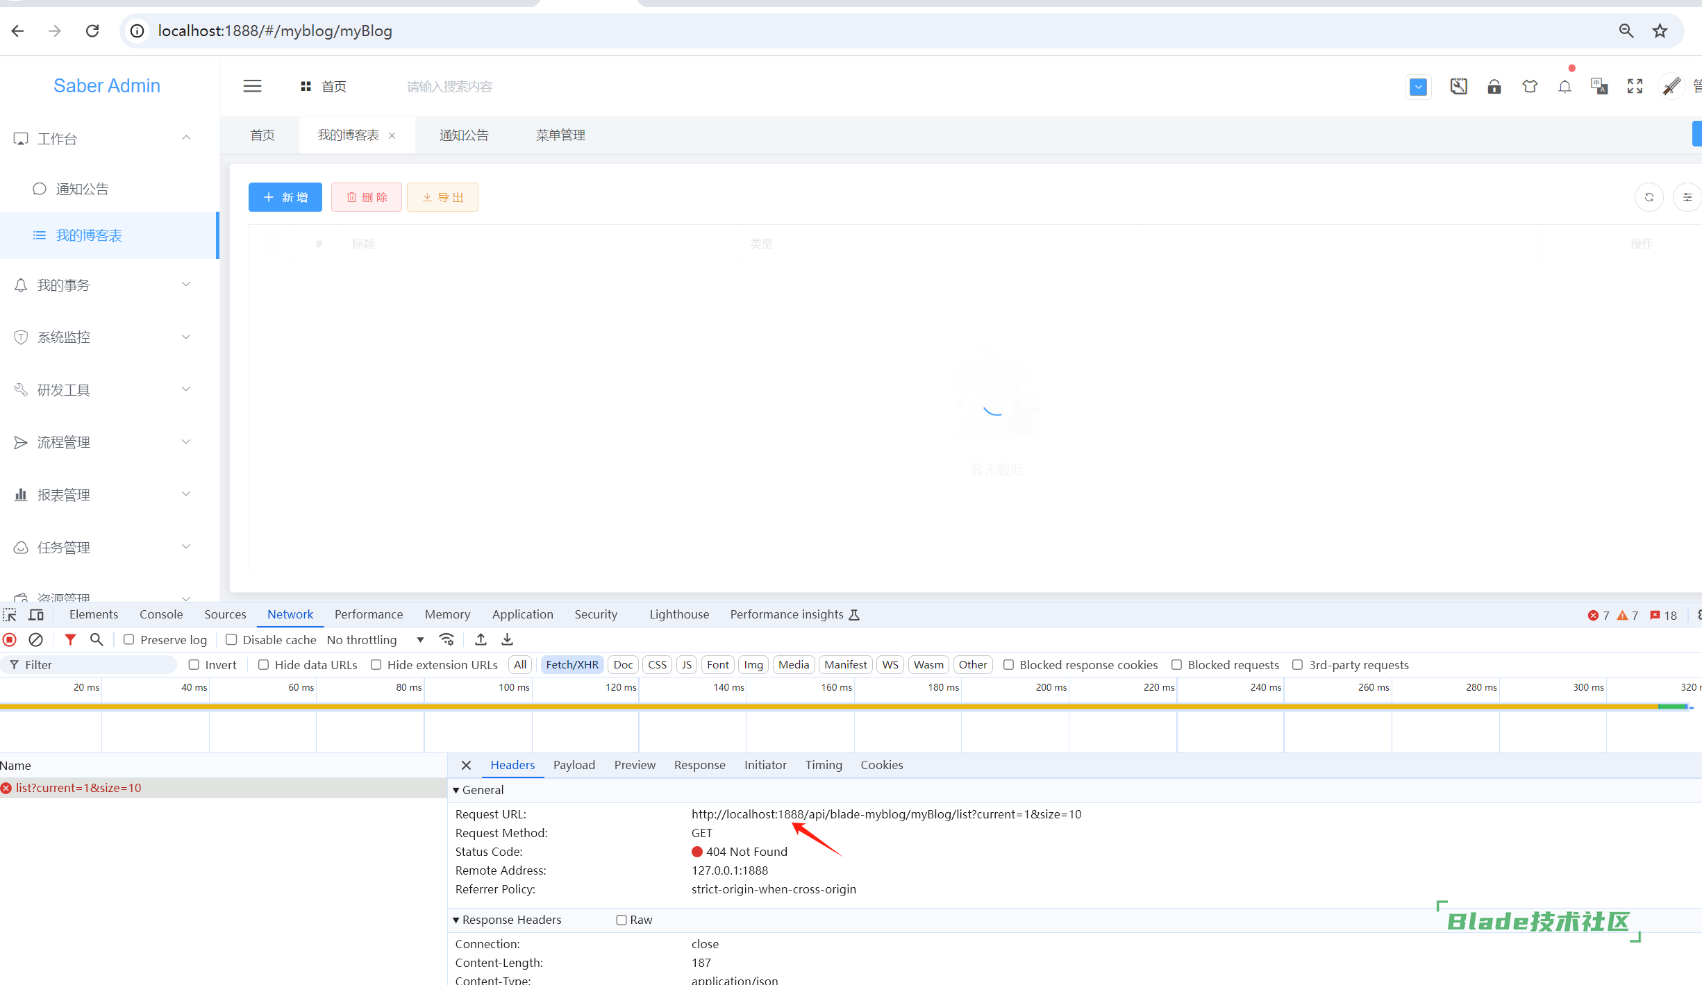1702x985 pixels.
Task: Toggle the DevTools device toolbar icon
Action: (x=36, y=614)
